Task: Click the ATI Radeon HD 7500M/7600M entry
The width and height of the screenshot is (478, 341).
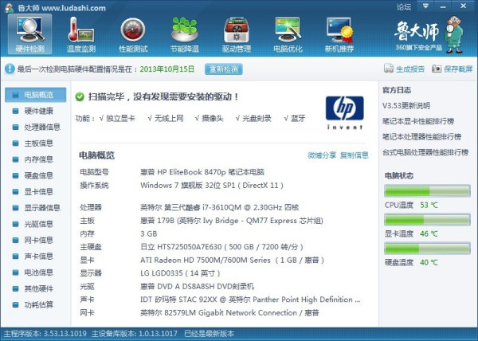Action: pos(233,260)
